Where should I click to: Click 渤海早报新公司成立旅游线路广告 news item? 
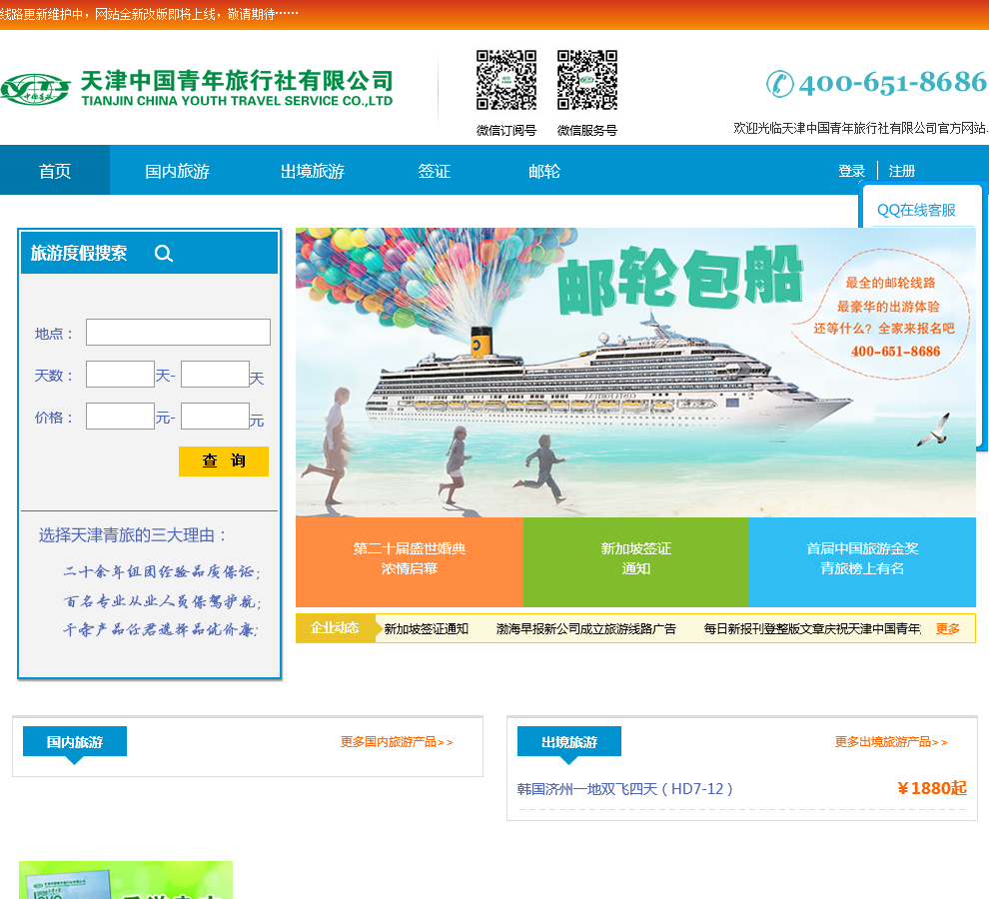tap(586, 629)
